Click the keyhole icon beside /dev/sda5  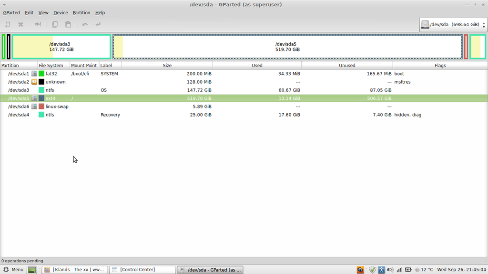pos(34,98)
